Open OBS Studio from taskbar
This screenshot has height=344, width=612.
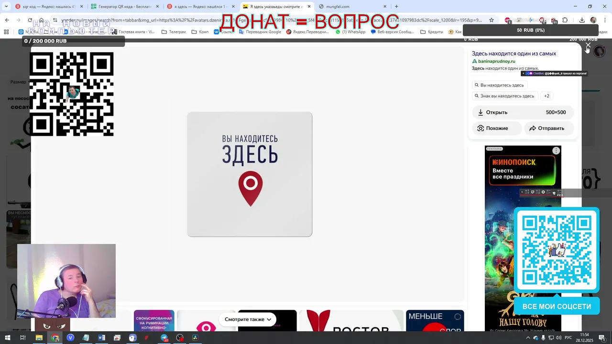coord(180,338)
